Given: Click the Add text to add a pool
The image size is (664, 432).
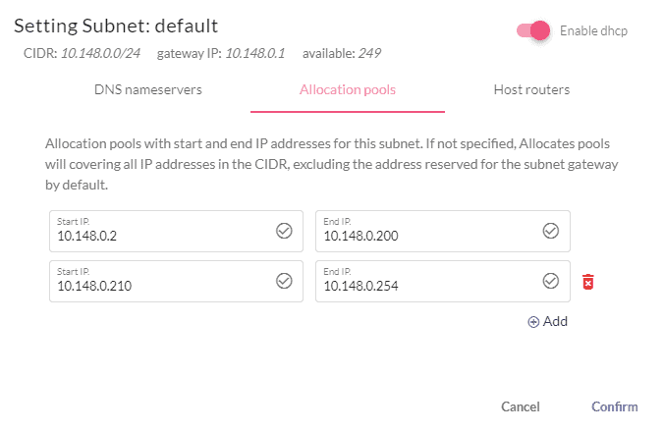Looking at the screenshot, I should (x=555, y=321).
